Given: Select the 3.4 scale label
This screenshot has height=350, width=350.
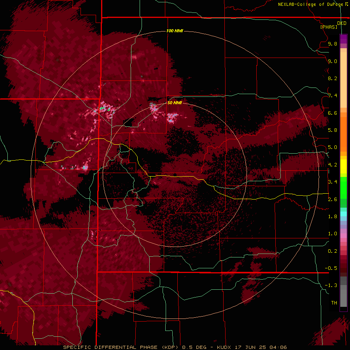Looking at the screenshot, I should [332, 182].
